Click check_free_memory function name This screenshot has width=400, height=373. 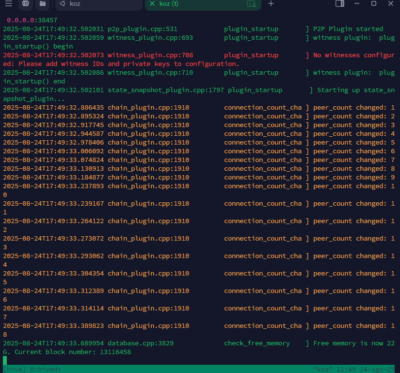pos(257,343)
